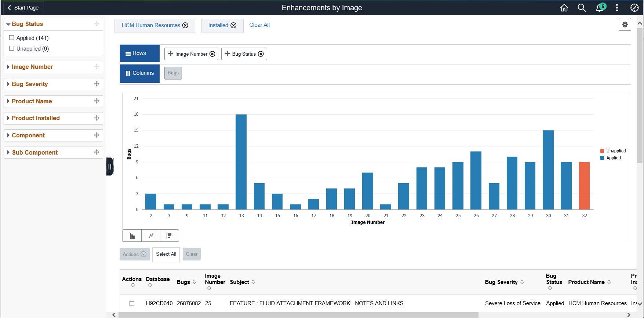The image size is (644, 318).
Task: Open the Home icon in header
Action: point(564,8)
